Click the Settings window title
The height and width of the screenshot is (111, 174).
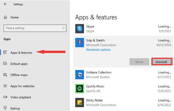(x=18, y=4)
